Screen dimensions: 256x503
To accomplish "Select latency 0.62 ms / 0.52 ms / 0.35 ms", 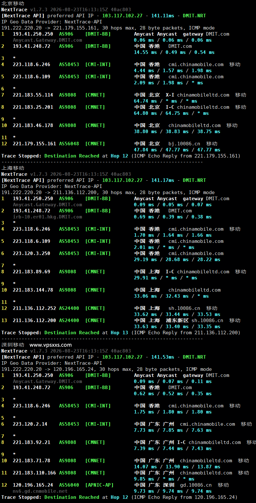I will 173,394.
